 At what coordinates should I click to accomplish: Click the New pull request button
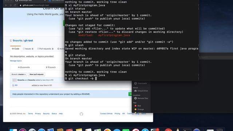tap(36, 74)
